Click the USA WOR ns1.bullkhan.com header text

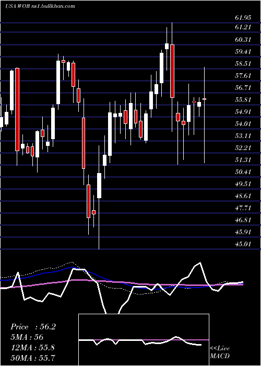click(40, 6)
